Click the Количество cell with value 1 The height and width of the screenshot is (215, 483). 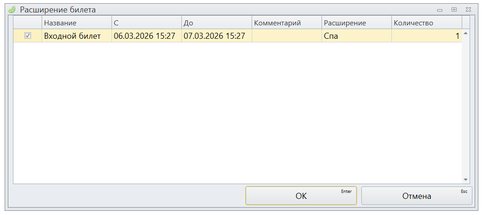pyautogui.click(x=426, y=36)
